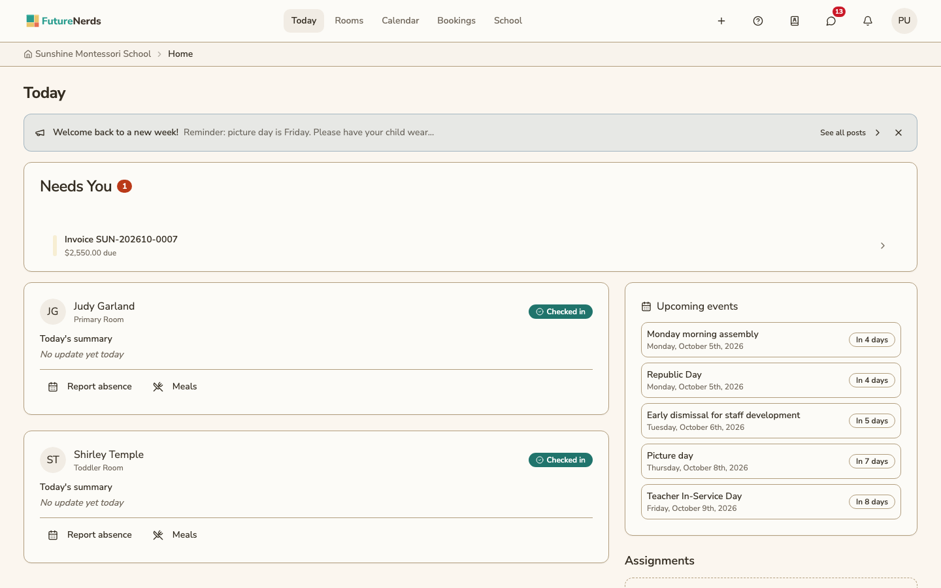Click the home icon in breadcrumb
Viewport: 941px width, 588px height.
point(28,54)
